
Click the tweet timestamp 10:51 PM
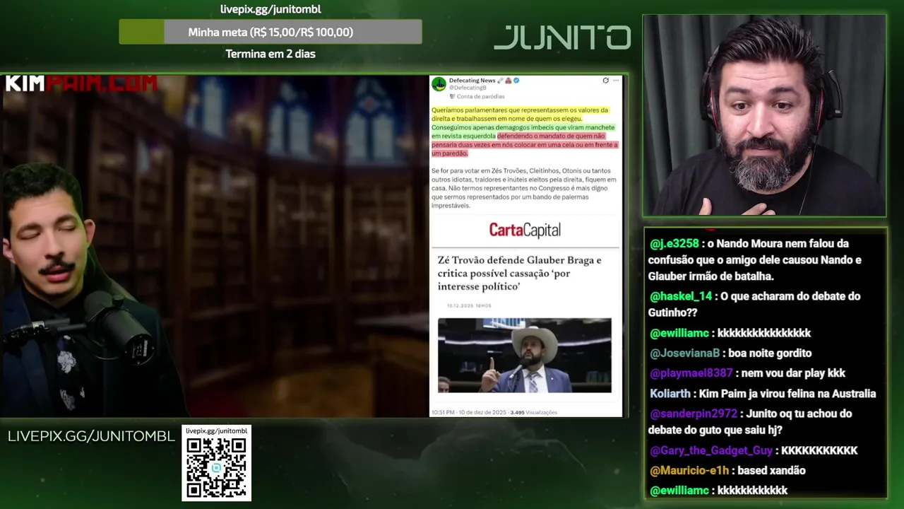(x=443, y=412)
